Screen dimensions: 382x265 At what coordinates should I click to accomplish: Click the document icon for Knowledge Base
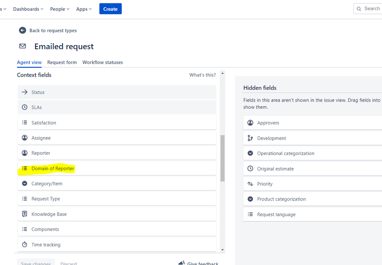24,214
